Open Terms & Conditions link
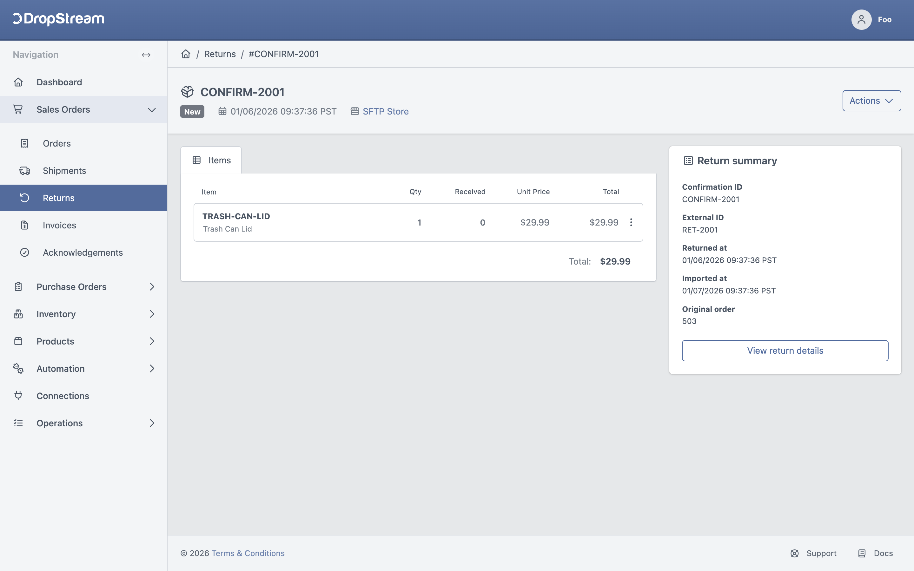 pos(248,553)
